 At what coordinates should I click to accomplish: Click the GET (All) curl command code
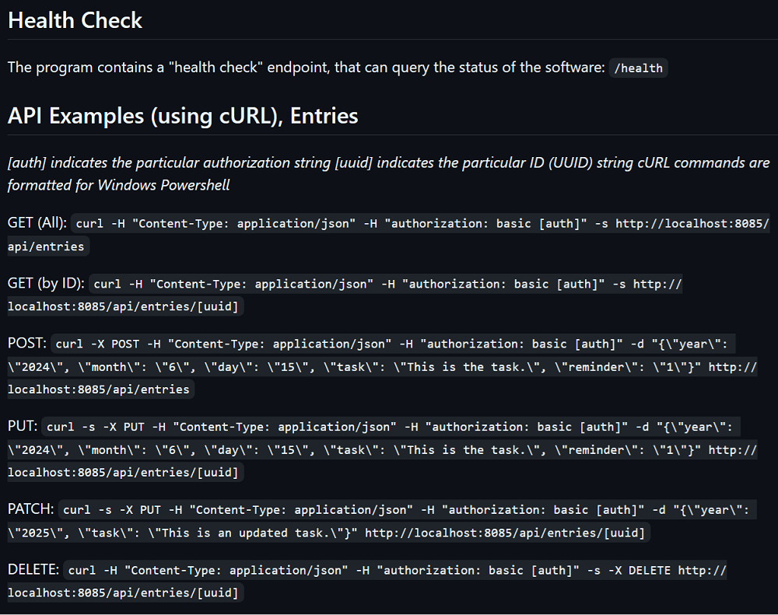point(420,224)
